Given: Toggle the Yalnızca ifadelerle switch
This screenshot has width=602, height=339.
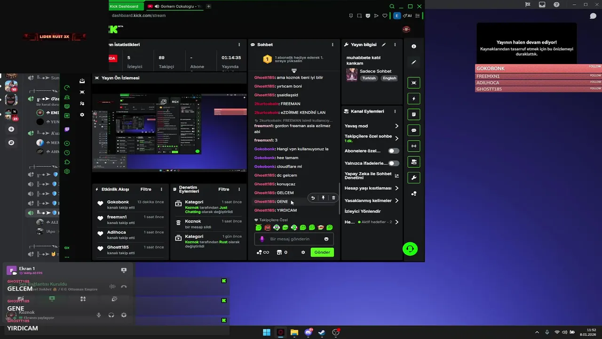Looking at the screenshot, I should pyautogui.click(x=394, y=163).
